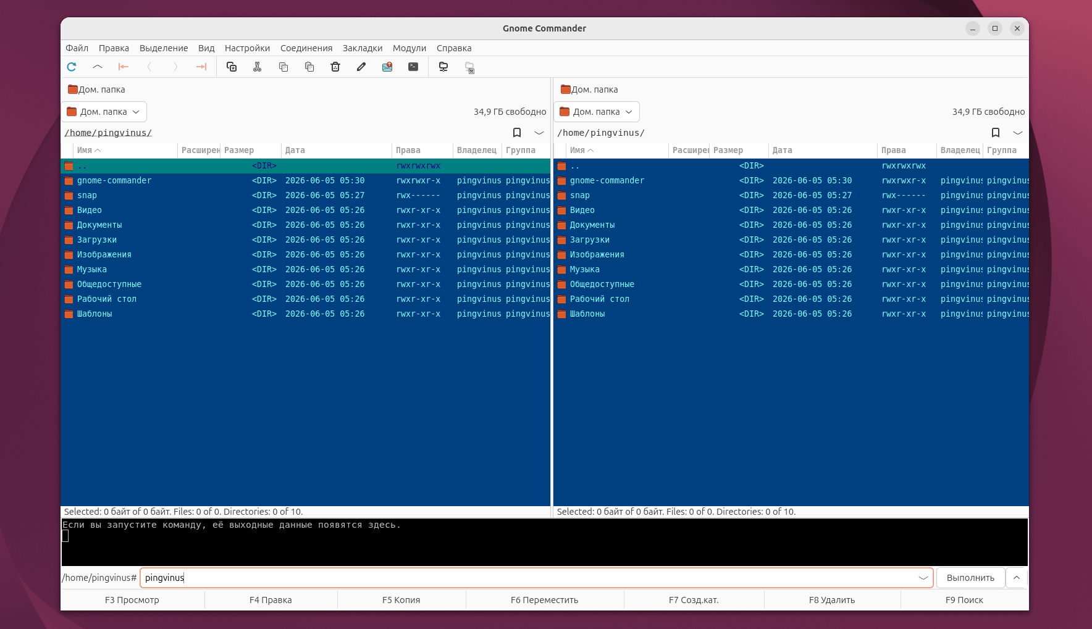Viewport: 1092px width, 629px height.
Task: Click the F9 Поиск button
Action: (x=964, y=600)
